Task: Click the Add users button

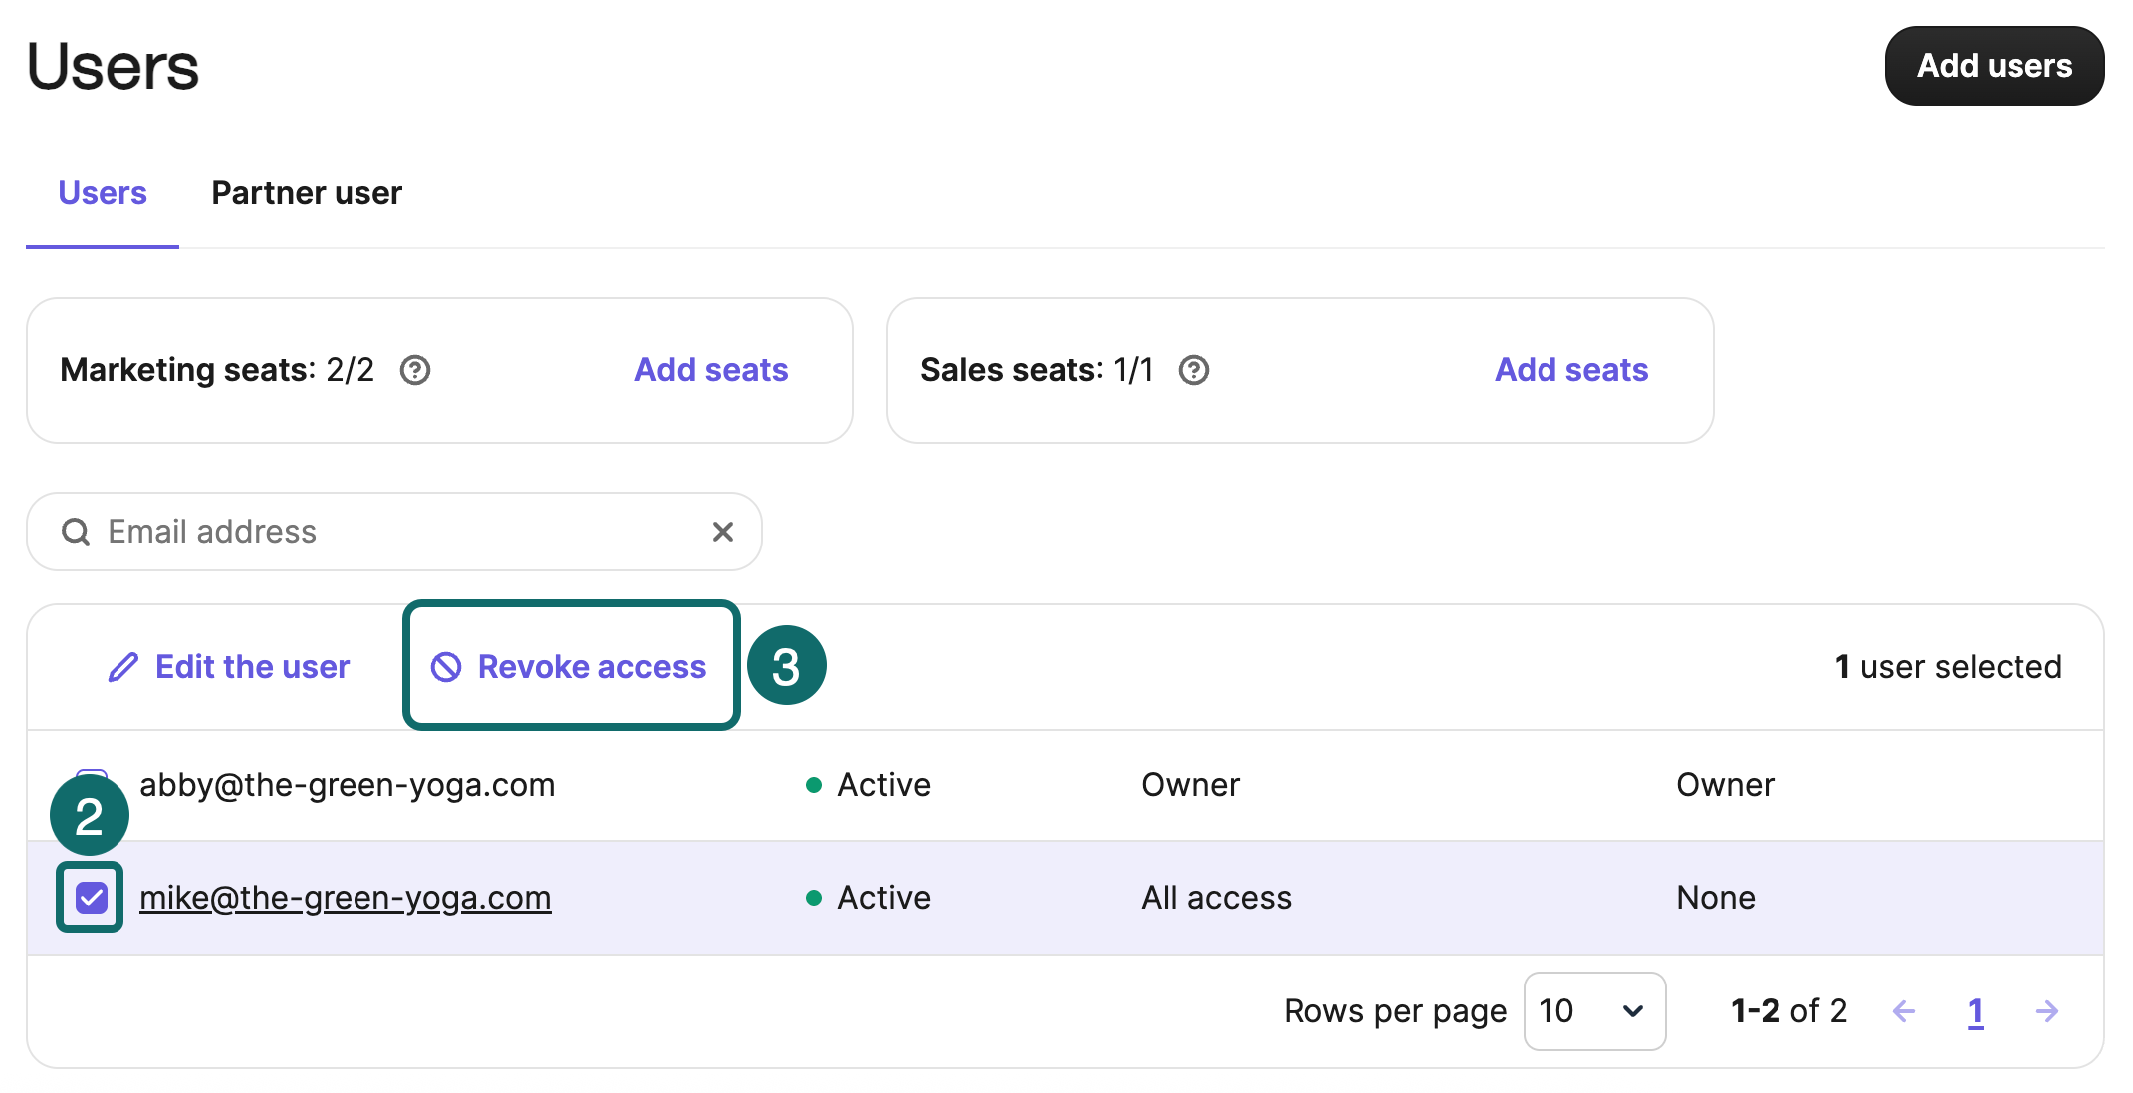Action: [1994, 66]
